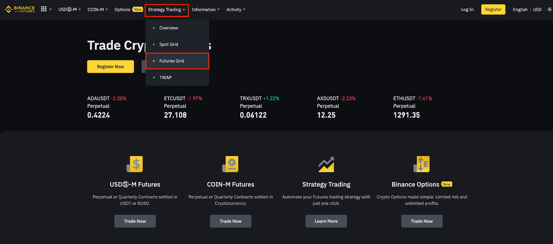Screen dimensions: 553x244
Task: Click the Log In link
Action: [x=467, y=9]
